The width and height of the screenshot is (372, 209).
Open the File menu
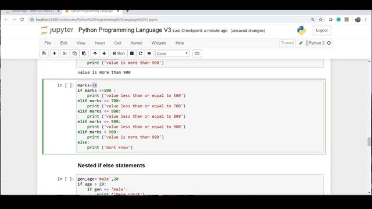48,43
